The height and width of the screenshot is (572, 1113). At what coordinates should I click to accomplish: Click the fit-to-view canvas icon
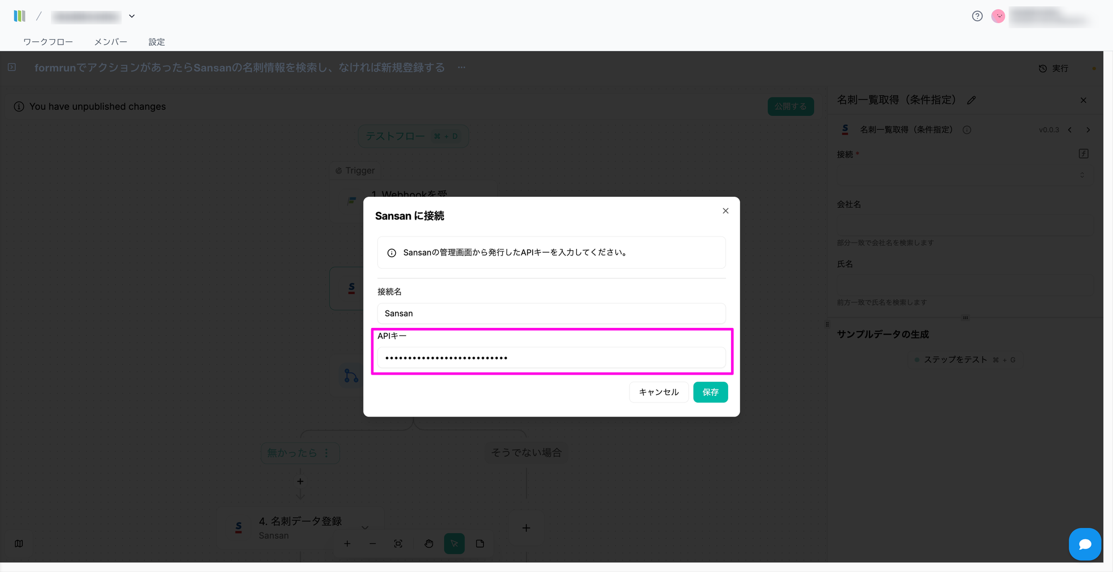[398, 544]
